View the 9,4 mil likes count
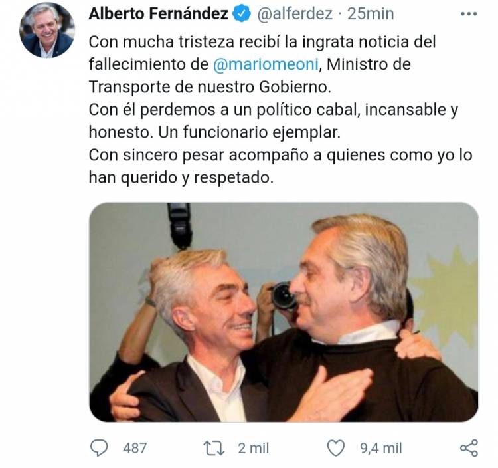This screenshot has width=498, height=468. [381, 448]
